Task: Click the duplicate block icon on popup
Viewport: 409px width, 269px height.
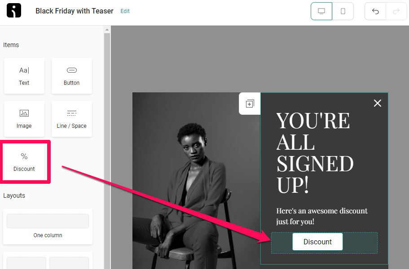Action: pos(250,104)
